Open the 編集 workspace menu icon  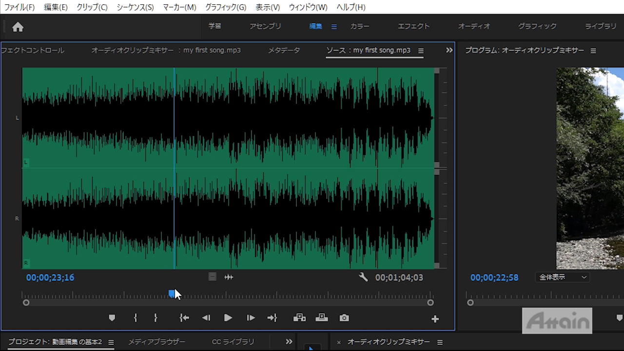[x=334, y=27]
